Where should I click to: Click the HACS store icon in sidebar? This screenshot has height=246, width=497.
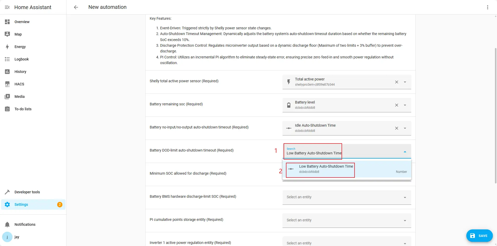[7, 84]
